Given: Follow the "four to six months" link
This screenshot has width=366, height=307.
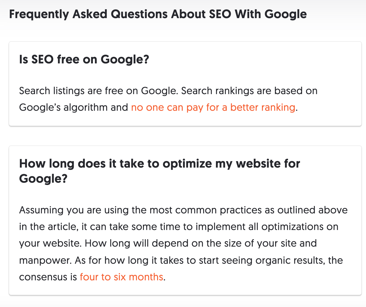Looking at the screenshot, I should pos(121,277).
